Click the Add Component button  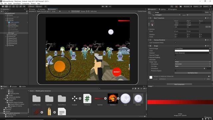[x=179, y=84]
